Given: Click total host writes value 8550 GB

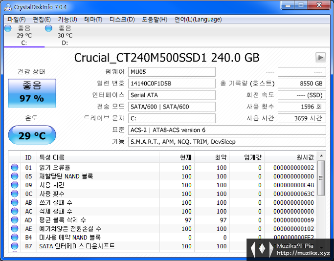Looking at the screenshot, I should pyautogui.click(x=302, y=84).
